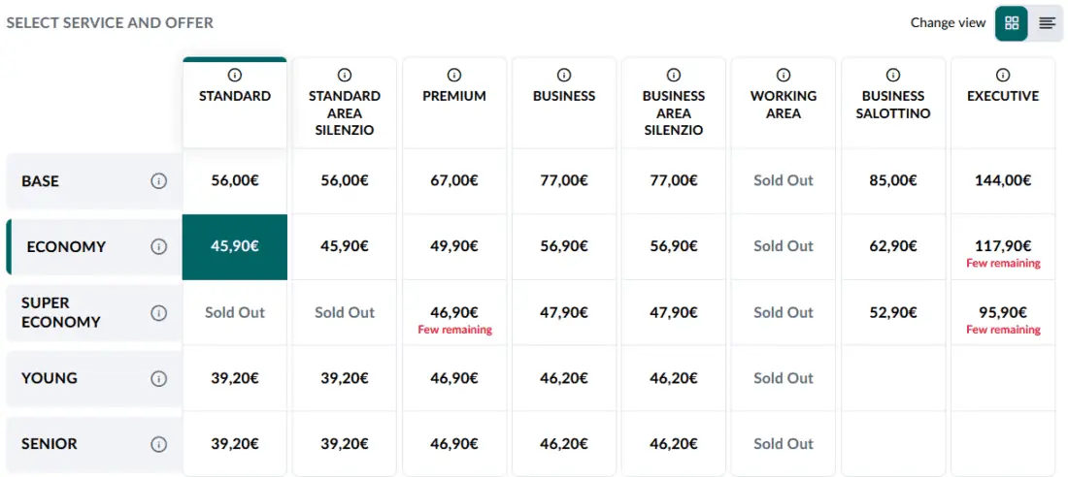Choose Economy Premium price 49,90€
This screenshot has width=1068, height=477.
coord(454,246)
